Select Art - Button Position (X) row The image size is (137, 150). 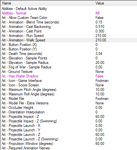pos(69,45)
